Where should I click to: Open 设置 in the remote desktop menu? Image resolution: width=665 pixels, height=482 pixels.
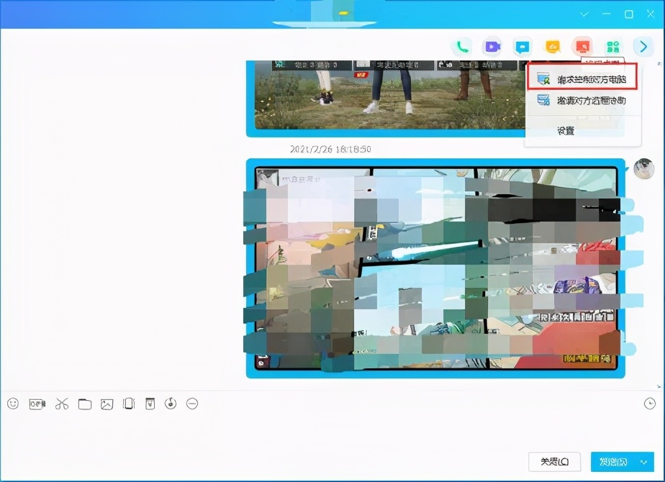(566, 131)
